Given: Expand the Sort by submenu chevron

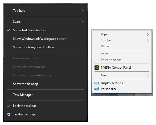Looking at the screenshot, I should coord(148,40).
